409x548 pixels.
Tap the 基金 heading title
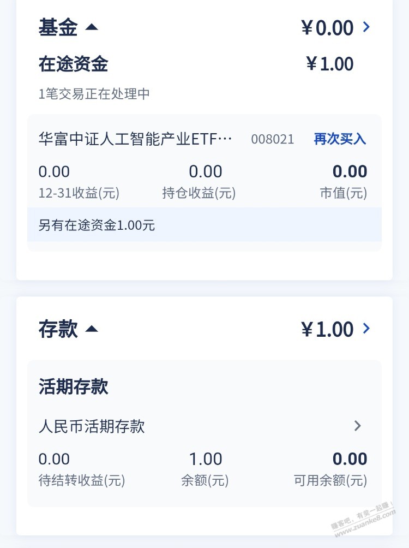[x=58, y=27]
